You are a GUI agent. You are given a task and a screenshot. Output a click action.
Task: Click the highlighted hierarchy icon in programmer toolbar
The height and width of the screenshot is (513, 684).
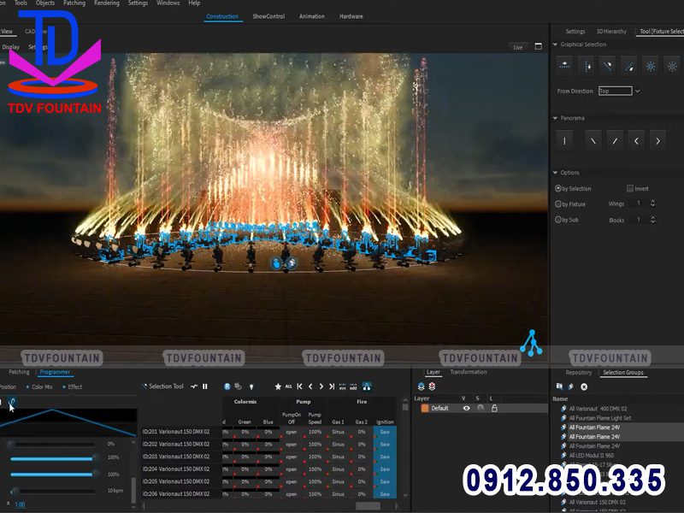pyautogui.click(x=367, y=386)
